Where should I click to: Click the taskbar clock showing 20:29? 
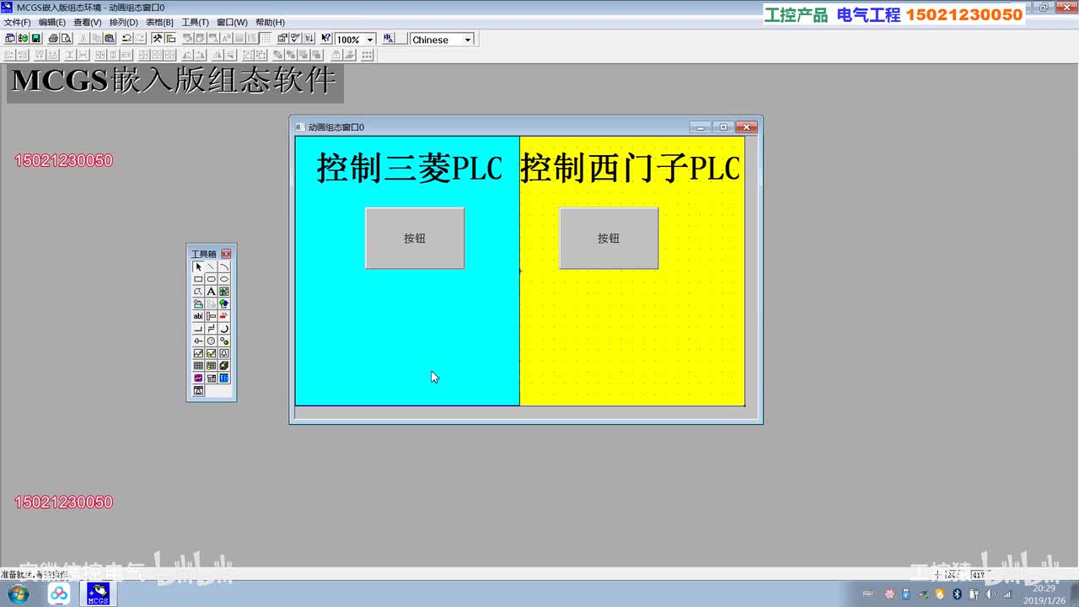(x=1045, y=594)
